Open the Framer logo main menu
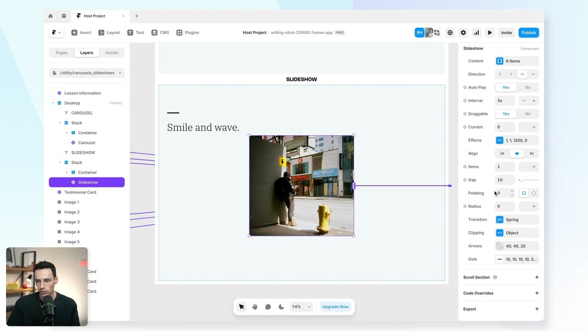588x331 pixels. pos(57,33)
